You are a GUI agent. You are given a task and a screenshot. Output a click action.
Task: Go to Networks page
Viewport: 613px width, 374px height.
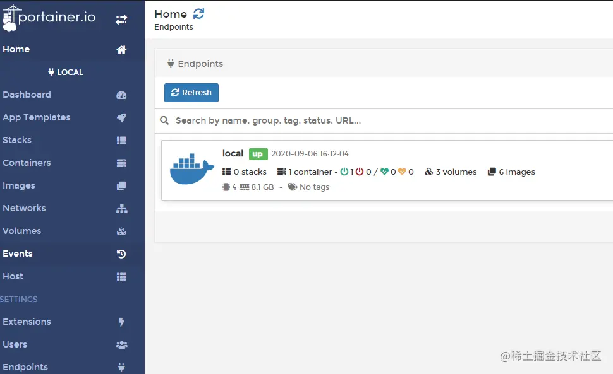point(24,208)
